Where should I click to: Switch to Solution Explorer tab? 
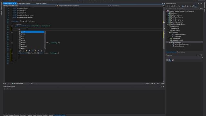(x=171, y=52)
